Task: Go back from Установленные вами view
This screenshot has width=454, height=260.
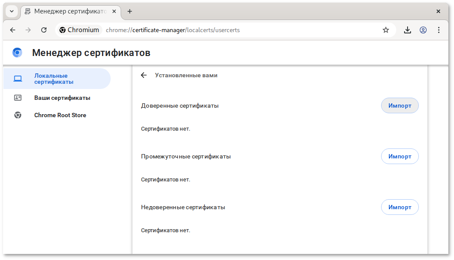Action: coord(144,75)
